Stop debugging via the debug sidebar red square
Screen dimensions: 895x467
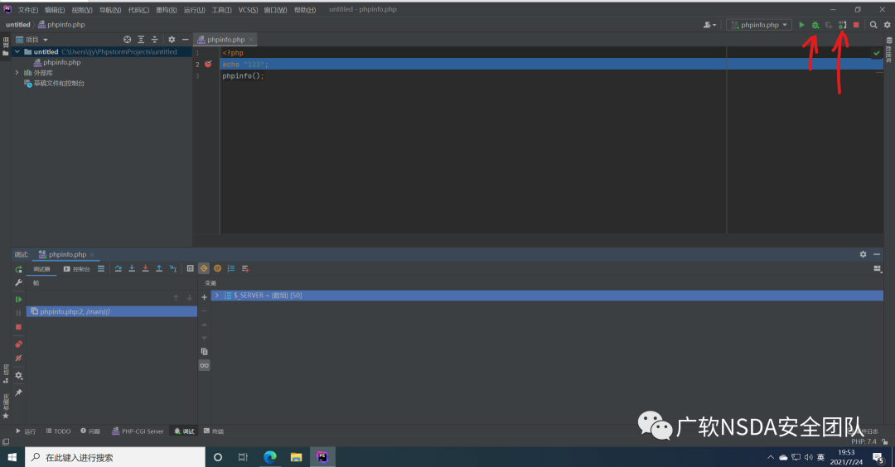click(x=19, y=327)
